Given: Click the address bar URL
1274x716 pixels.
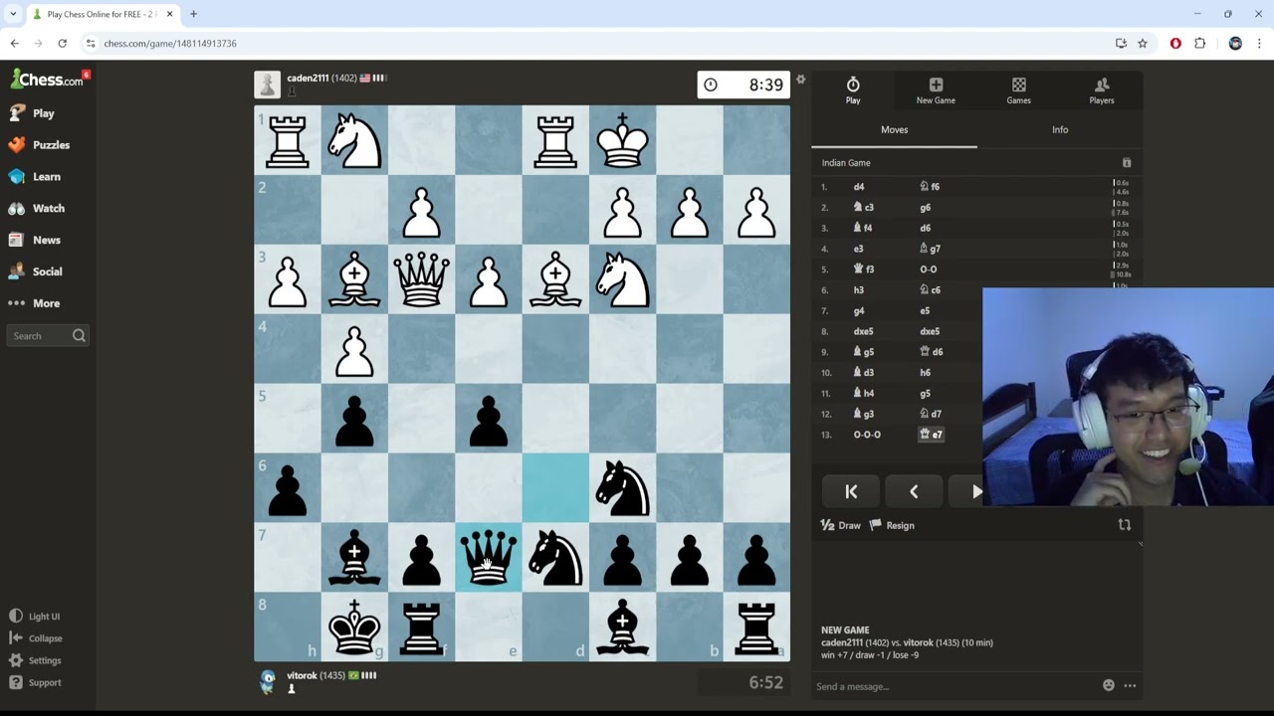Looking at the screenshot, I should [x=170, y=44].
